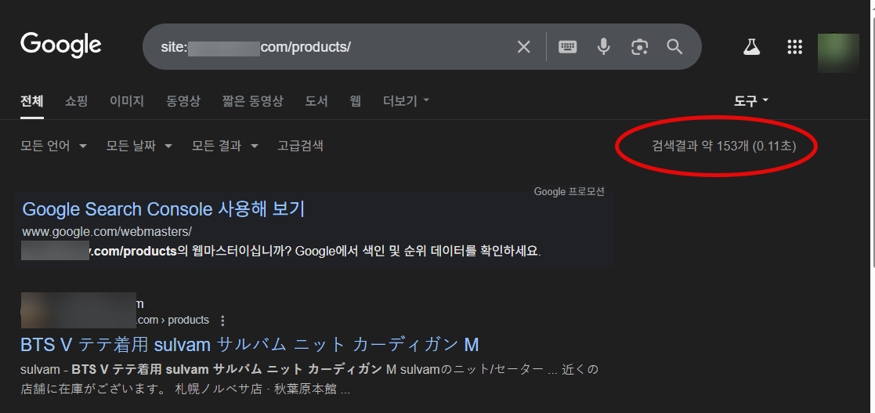Open the Google account profile picture

point(838,53)
